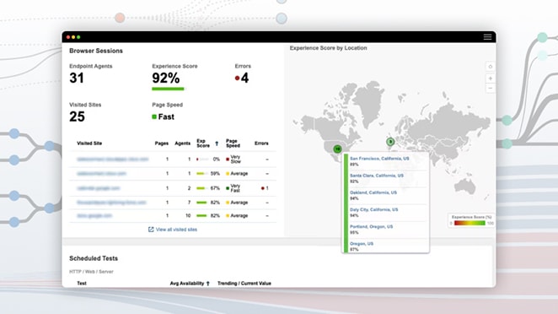
Task: Open View all visited sites link
Action: [x=176, y=230]
